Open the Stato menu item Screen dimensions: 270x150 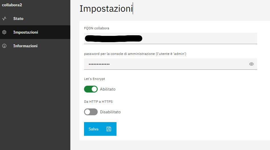18,19
